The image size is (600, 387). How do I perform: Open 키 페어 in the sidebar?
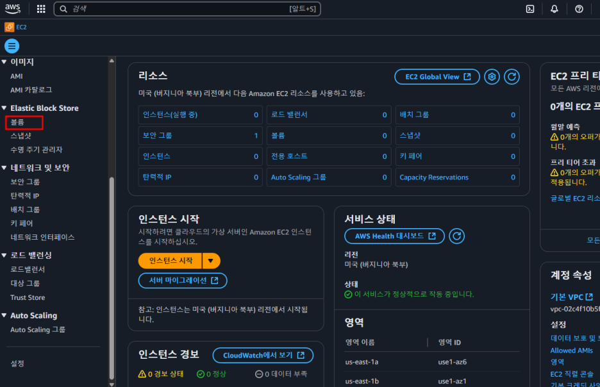pos(21,224)
